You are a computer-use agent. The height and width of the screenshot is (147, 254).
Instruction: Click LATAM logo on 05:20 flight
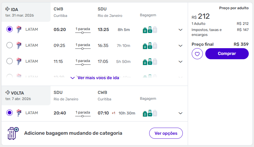(19, 29)
